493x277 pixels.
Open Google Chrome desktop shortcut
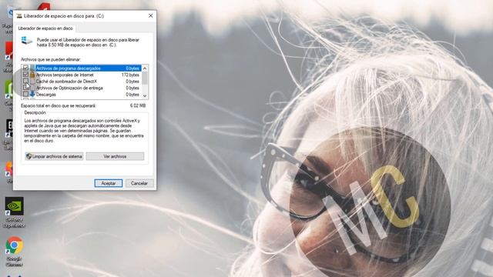point(14,252)
